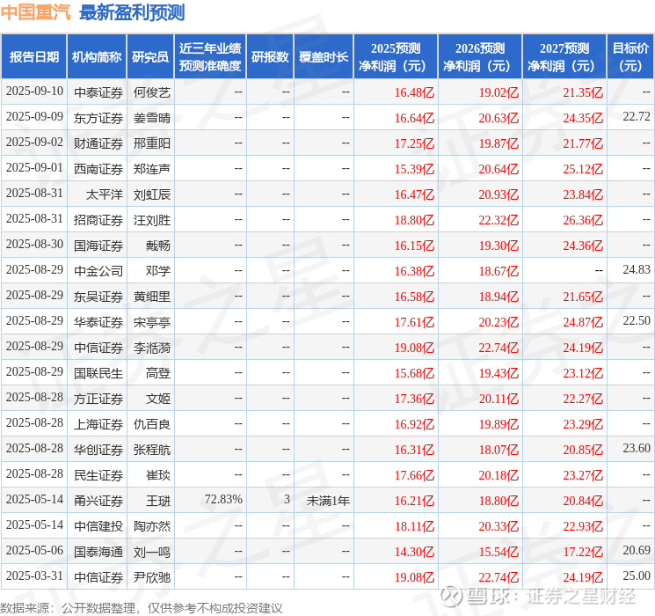Select 西南证券 institution cell

(x=98, y=169)
